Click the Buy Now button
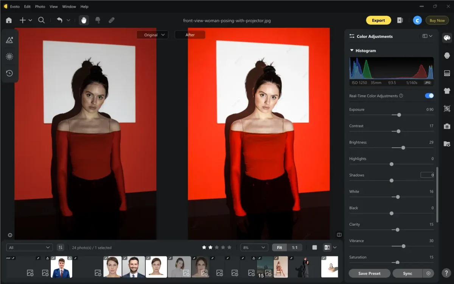This screenshot has width=454, height=284. tap(437, 20)
